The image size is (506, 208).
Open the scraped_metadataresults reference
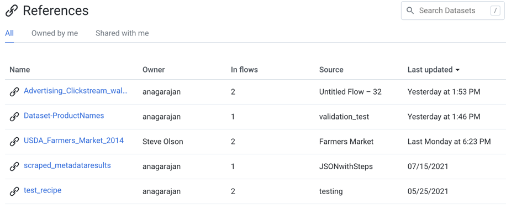pyautogui.click(x=67, y=166)
